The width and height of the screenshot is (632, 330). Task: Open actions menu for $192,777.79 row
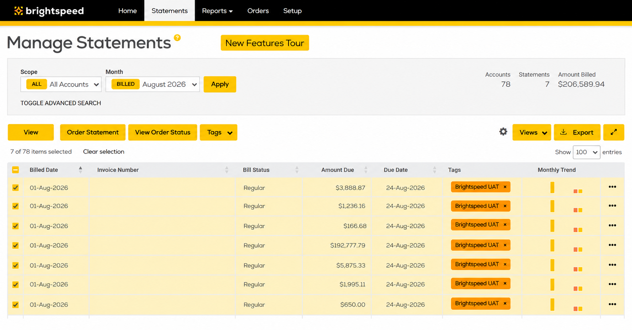pyautogui.click(x=612, y=245)
